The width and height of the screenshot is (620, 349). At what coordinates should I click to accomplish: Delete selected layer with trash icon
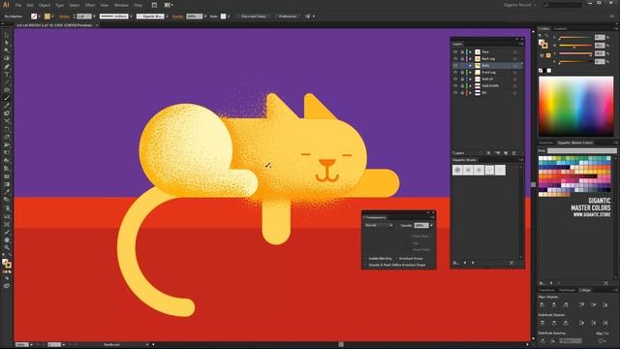[513, 153]
